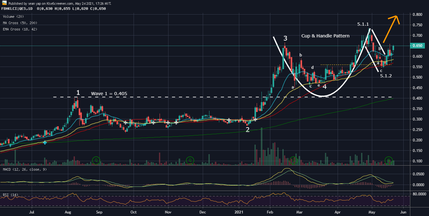The image size is (429, 216).
Task: Click the KlseScreener chart logo icon
Action: [x=4, y=3]
